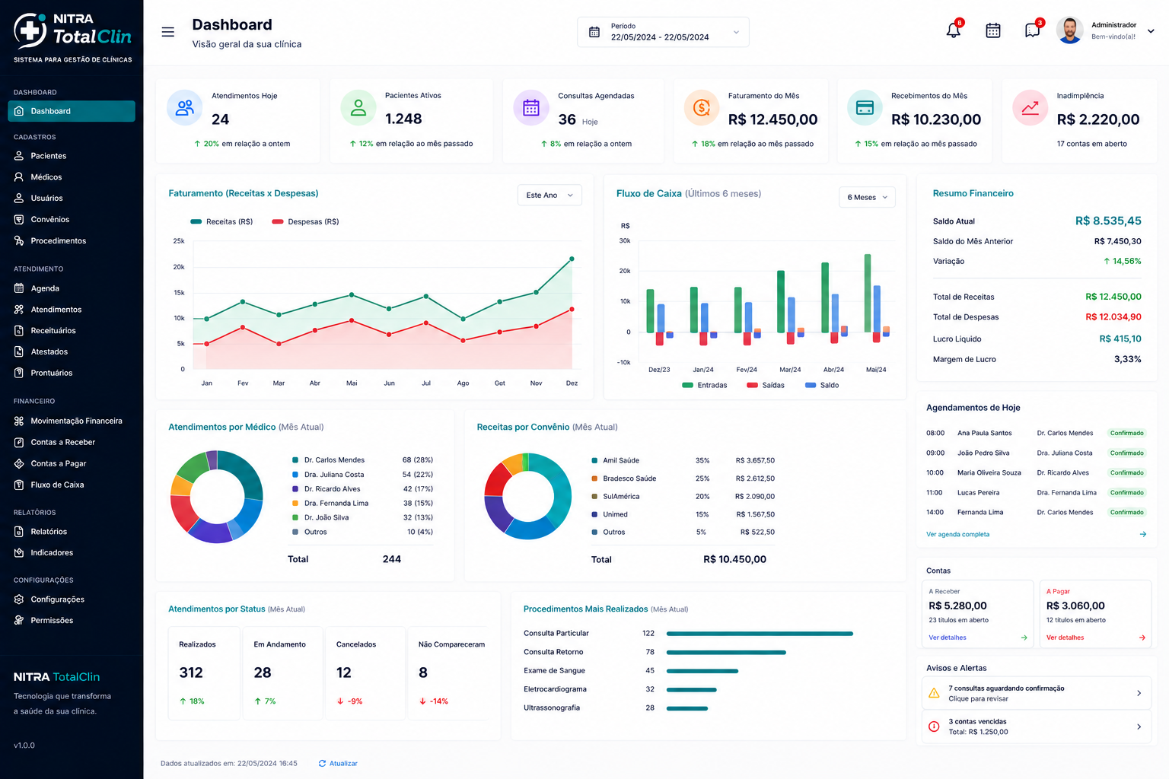This screenshot has width=1169, height=779.
Task: Click the Atualizar refresh icon
Action: pyautogui.click(x=323, y=763)
